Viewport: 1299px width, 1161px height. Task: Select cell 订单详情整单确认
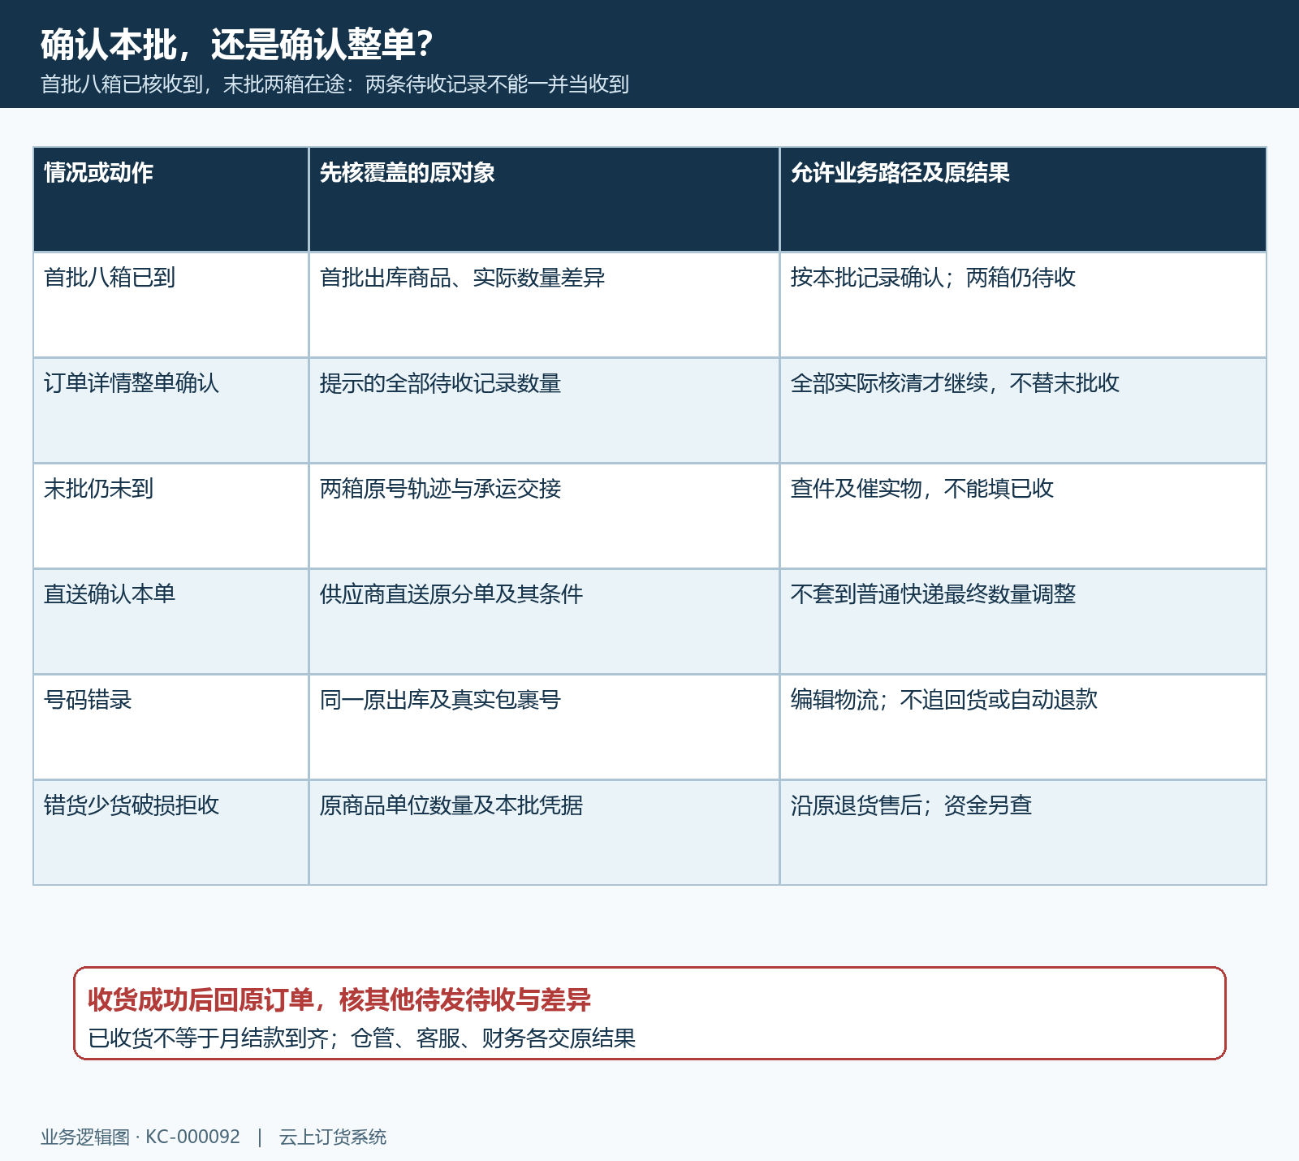tap(170, 410)
